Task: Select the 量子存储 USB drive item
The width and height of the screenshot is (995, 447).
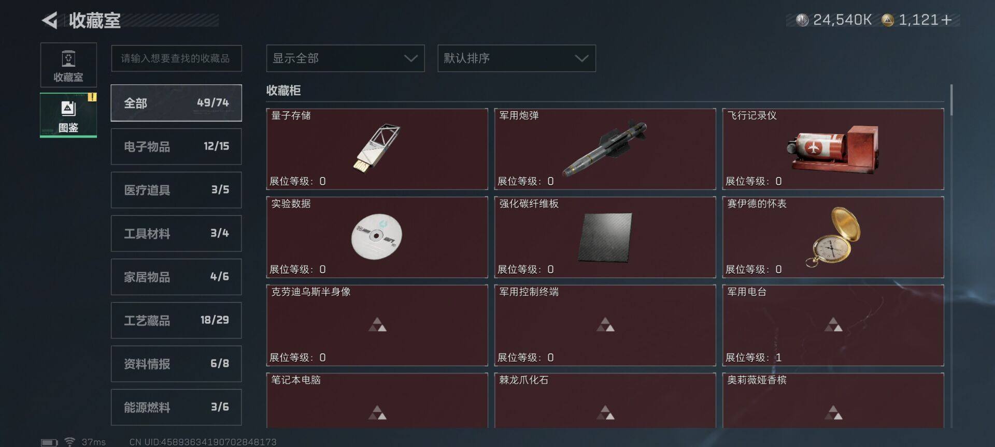Action: point(377,149)
